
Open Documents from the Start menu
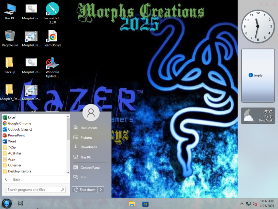click(x=90, y=128)
